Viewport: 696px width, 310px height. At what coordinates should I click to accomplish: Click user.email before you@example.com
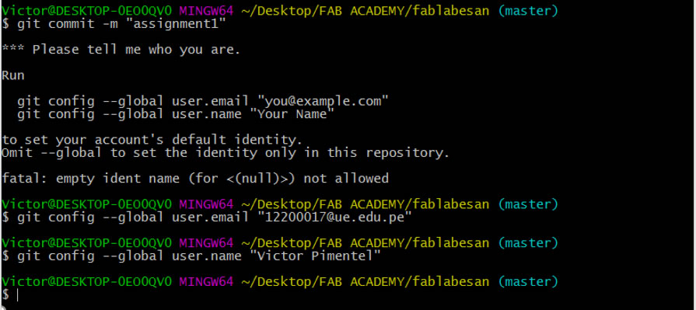(x=212, y=101)
